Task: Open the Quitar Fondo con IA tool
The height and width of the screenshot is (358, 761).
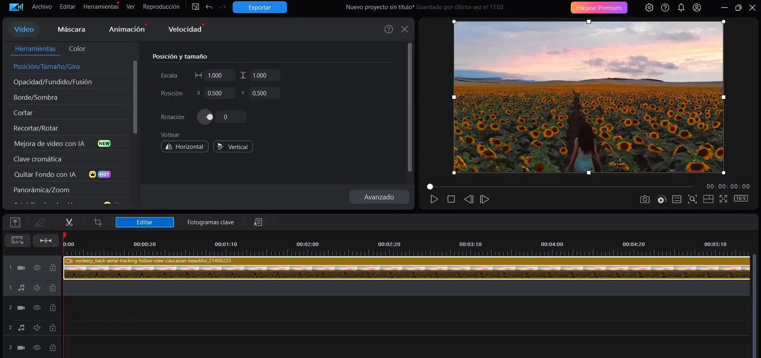Action: tap(45, 174)
